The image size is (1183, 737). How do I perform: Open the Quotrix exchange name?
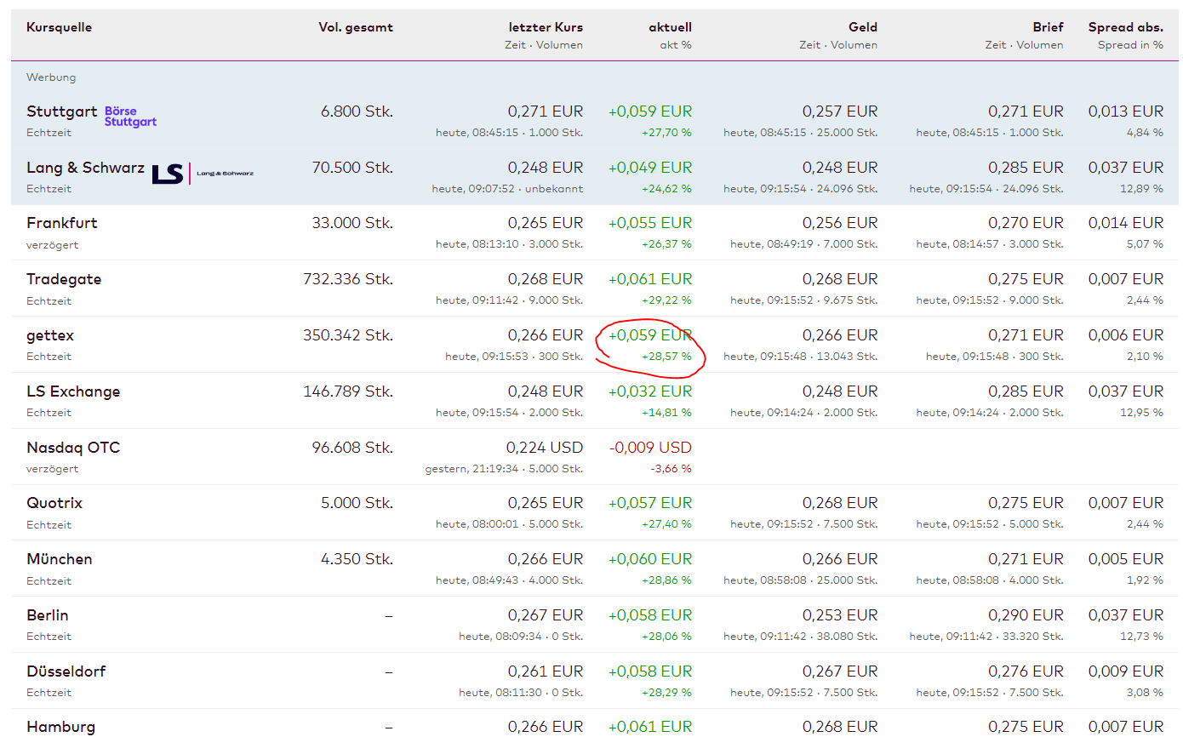coord(54,503)
